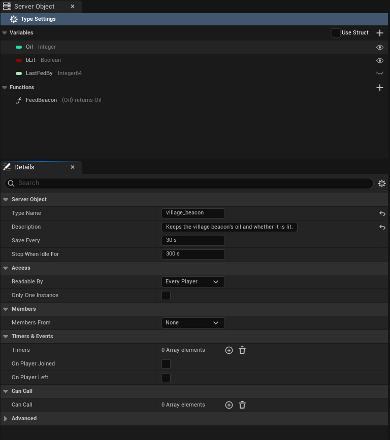Click the search magnifier icon
Screen dimensions: 390x440
click(11, 183)
